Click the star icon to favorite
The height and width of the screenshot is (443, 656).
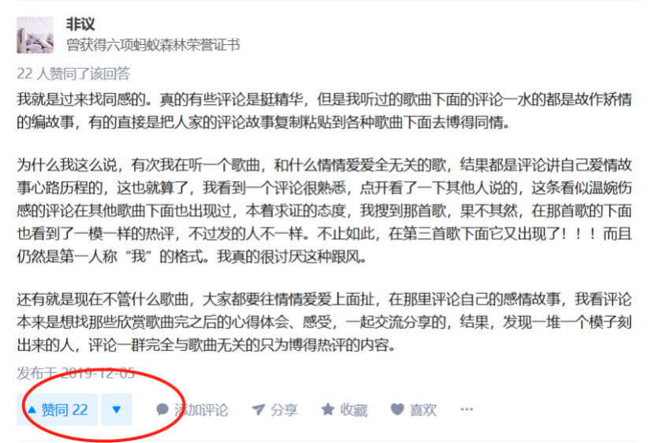pos(327,410)
